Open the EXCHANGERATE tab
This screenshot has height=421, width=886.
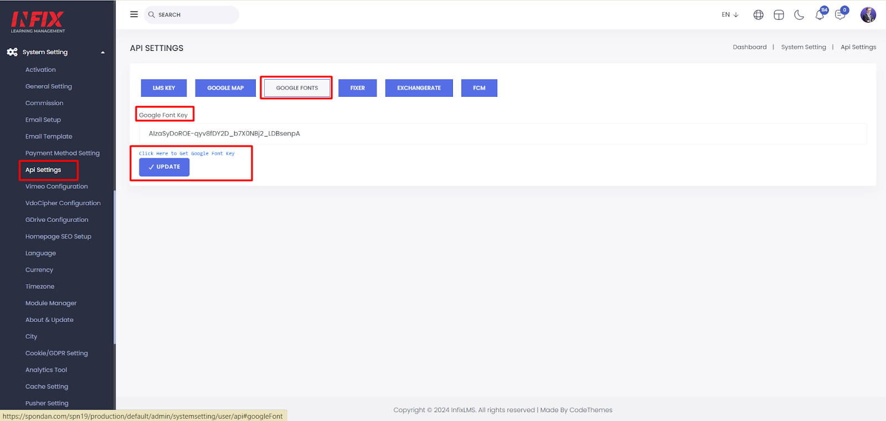tap(419, 88)
